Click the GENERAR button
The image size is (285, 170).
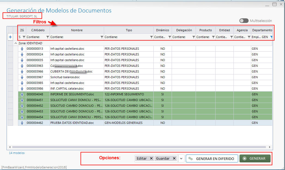pyautogui.click(x=255, y=158)
